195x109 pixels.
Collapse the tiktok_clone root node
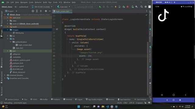5,15
